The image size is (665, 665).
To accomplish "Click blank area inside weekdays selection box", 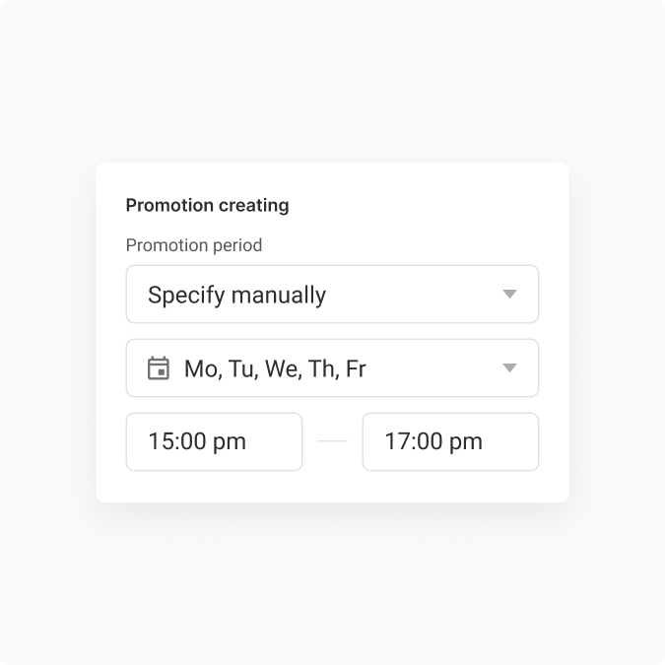I will pos(433,368).
